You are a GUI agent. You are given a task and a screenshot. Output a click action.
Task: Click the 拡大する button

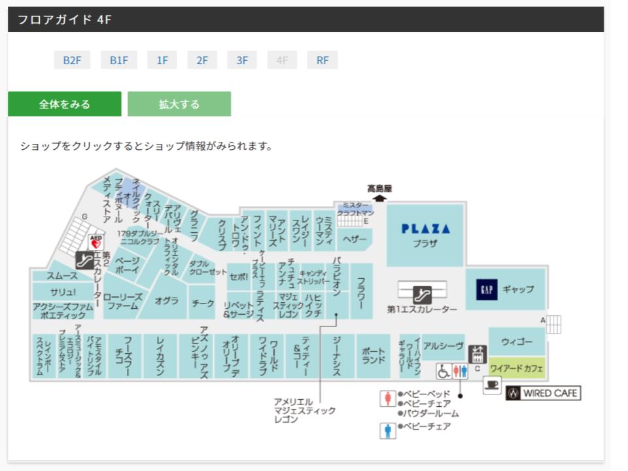(x=179, y=104)
